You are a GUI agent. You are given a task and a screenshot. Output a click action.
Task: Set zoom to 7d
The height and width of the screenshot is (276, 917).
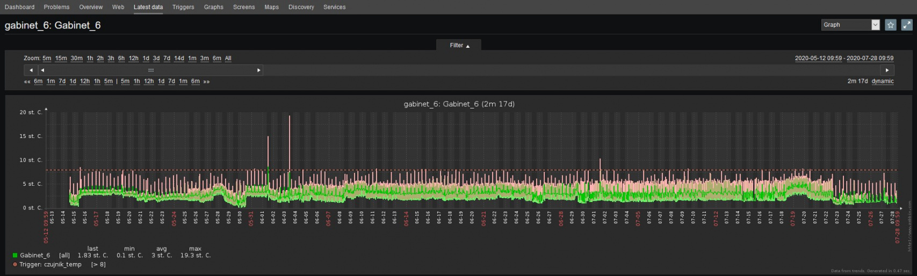point(167,59)
